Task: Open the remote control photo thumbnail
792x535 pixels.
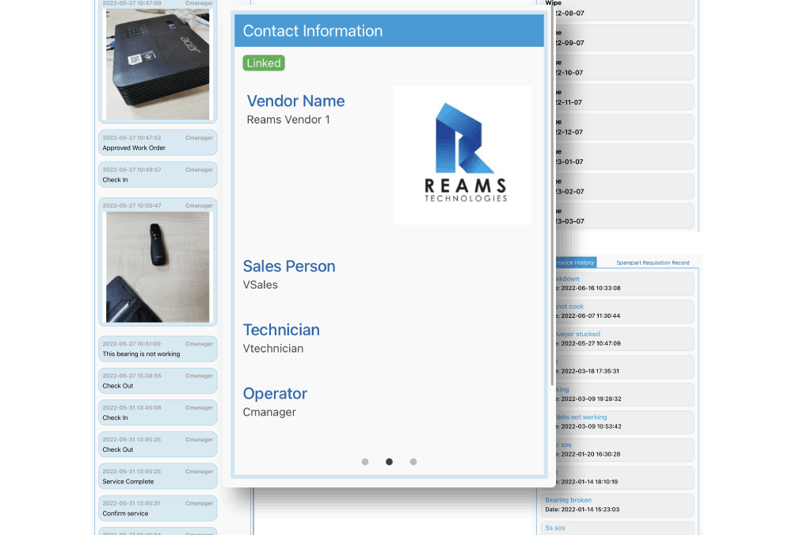Action: tap(158, 266)
